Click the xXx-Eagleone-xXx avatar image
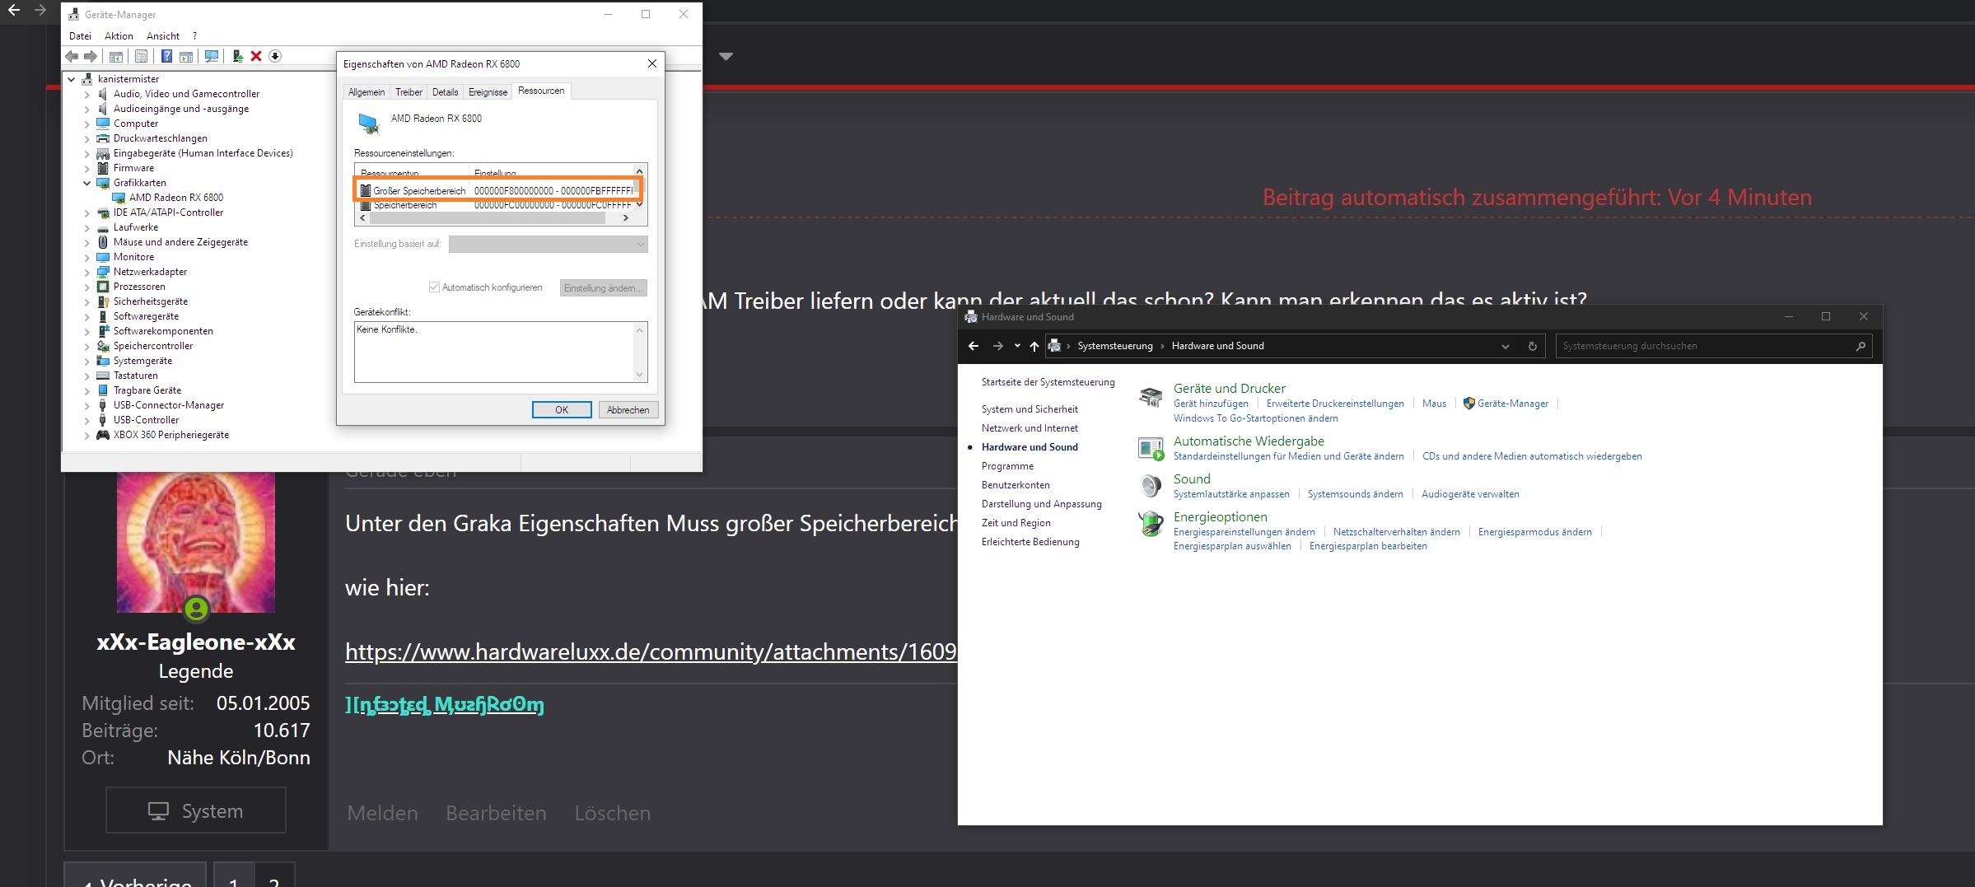The height and width of the screenshot is (887, 1975). point(196,542)
